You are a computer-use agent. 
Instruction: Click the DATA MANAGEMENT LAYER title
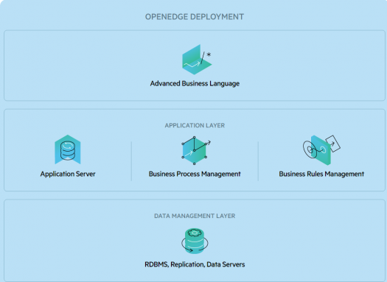pyautogui.click(x=195, y=216)
